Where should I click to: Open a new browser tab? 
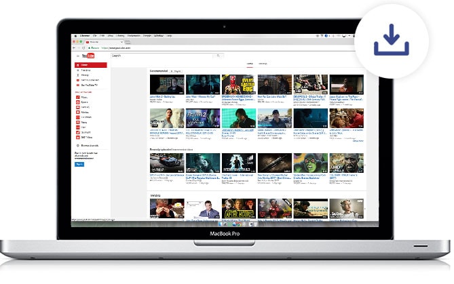128,42
